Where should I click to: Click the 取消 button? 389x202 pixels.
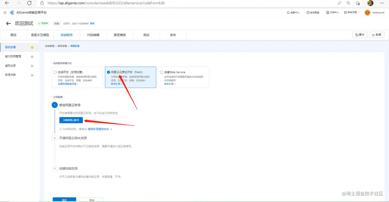point(92,200)
